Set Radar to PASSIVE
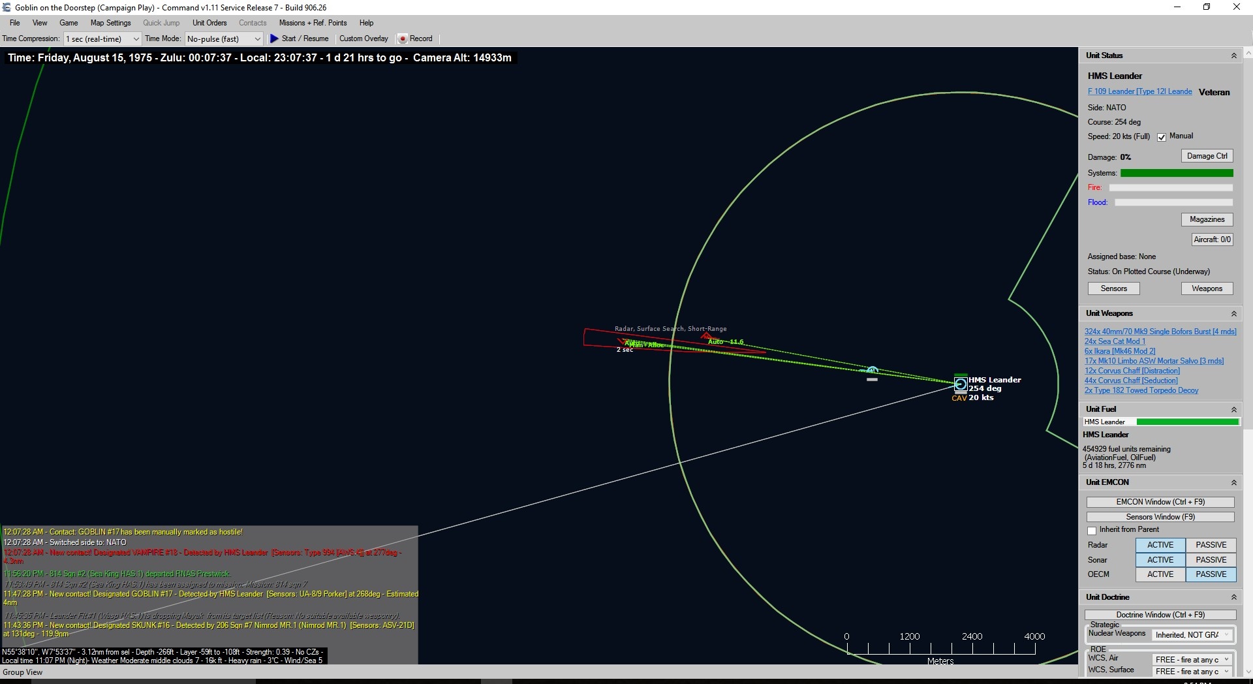Screen dimensions: 1253x684 [x=1211, y=545]
